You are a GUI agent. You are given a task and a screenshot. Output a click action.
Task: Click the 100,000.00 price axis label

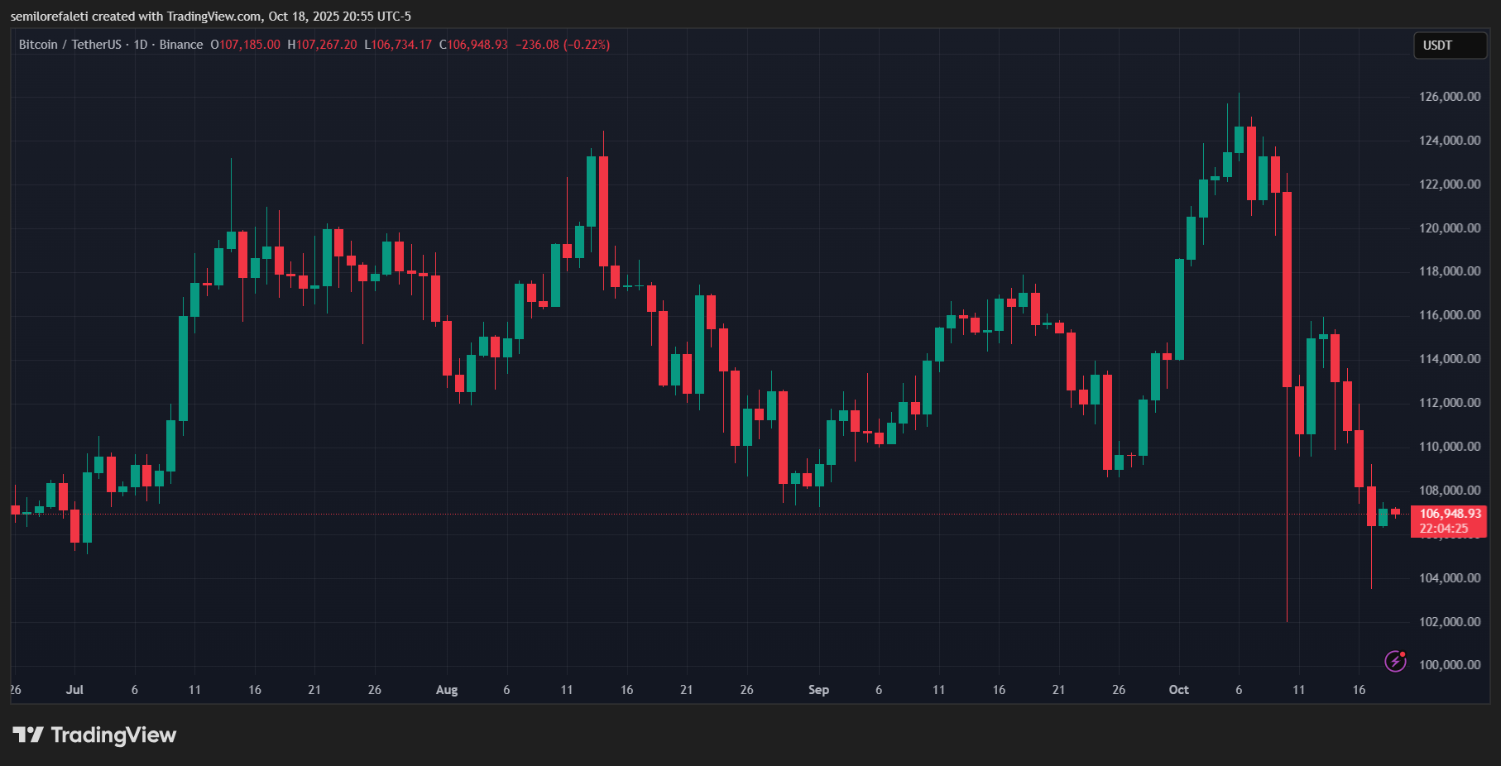pyautogui.click(x=1450, y=665)
